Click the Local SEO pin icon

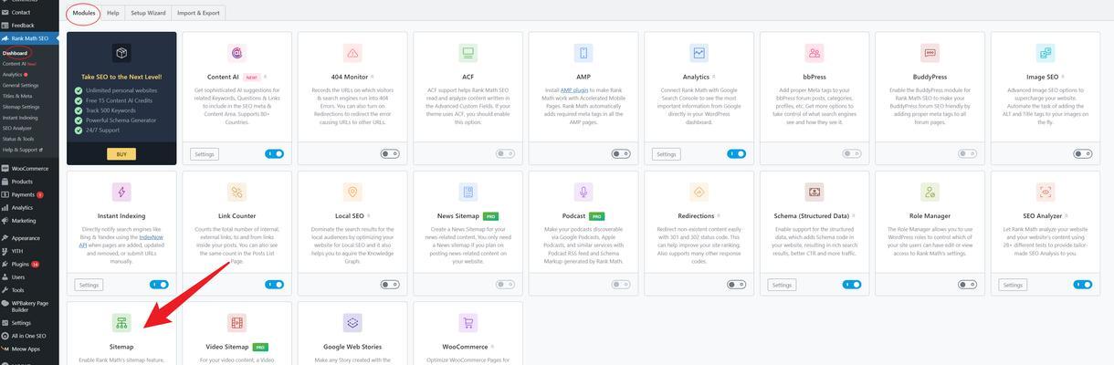(x=352, y=192)
